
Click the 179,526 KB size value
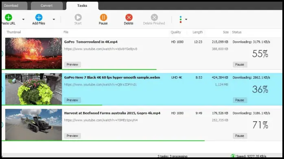pyautogui.click(x=220, y=113)
